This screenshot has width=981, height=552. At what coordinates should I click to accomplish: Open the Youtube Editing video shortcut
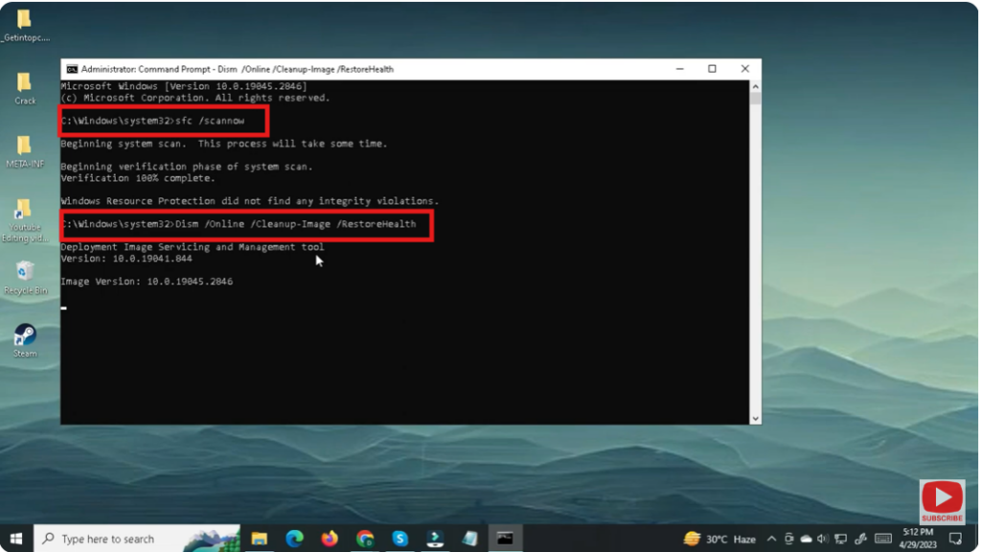[x=25, y=211]
